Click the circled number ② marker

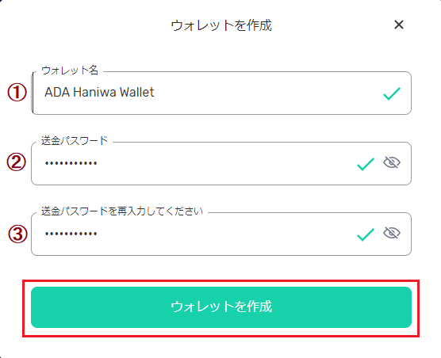(x=17, y=162)
